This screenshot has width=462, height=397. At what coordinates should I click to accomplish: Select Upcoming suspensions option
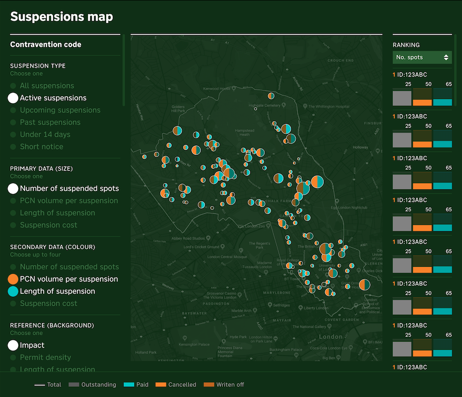coord(55,110)
